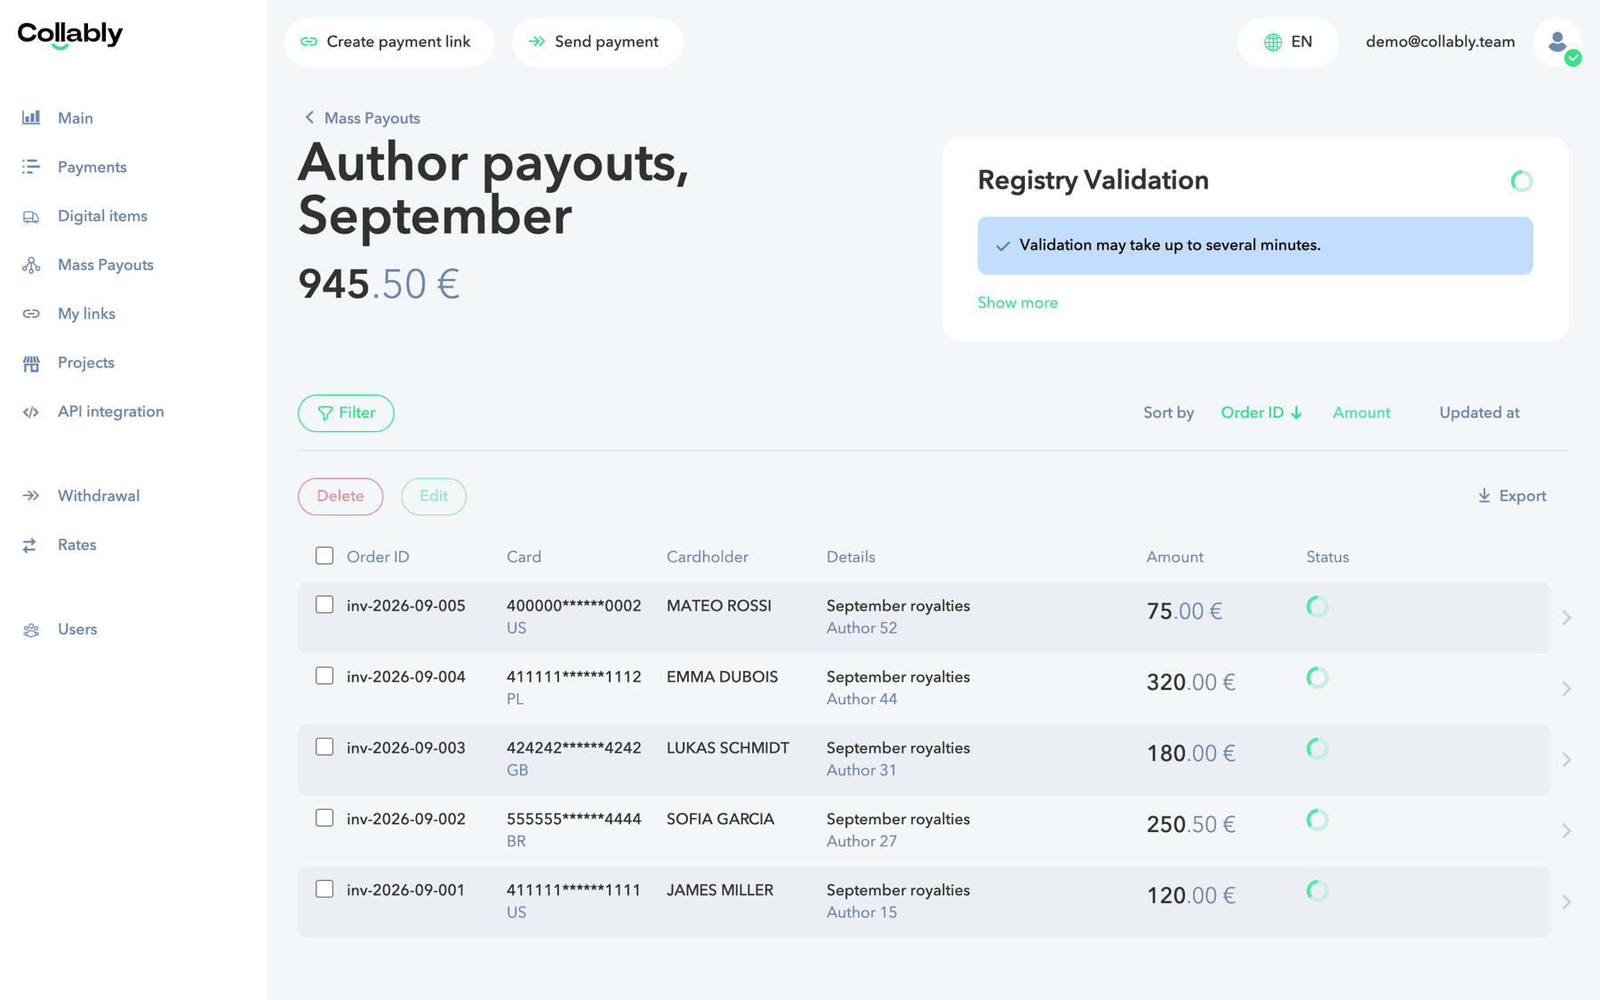Expand the JAMES MILLER row chevron

point(1567,901)
